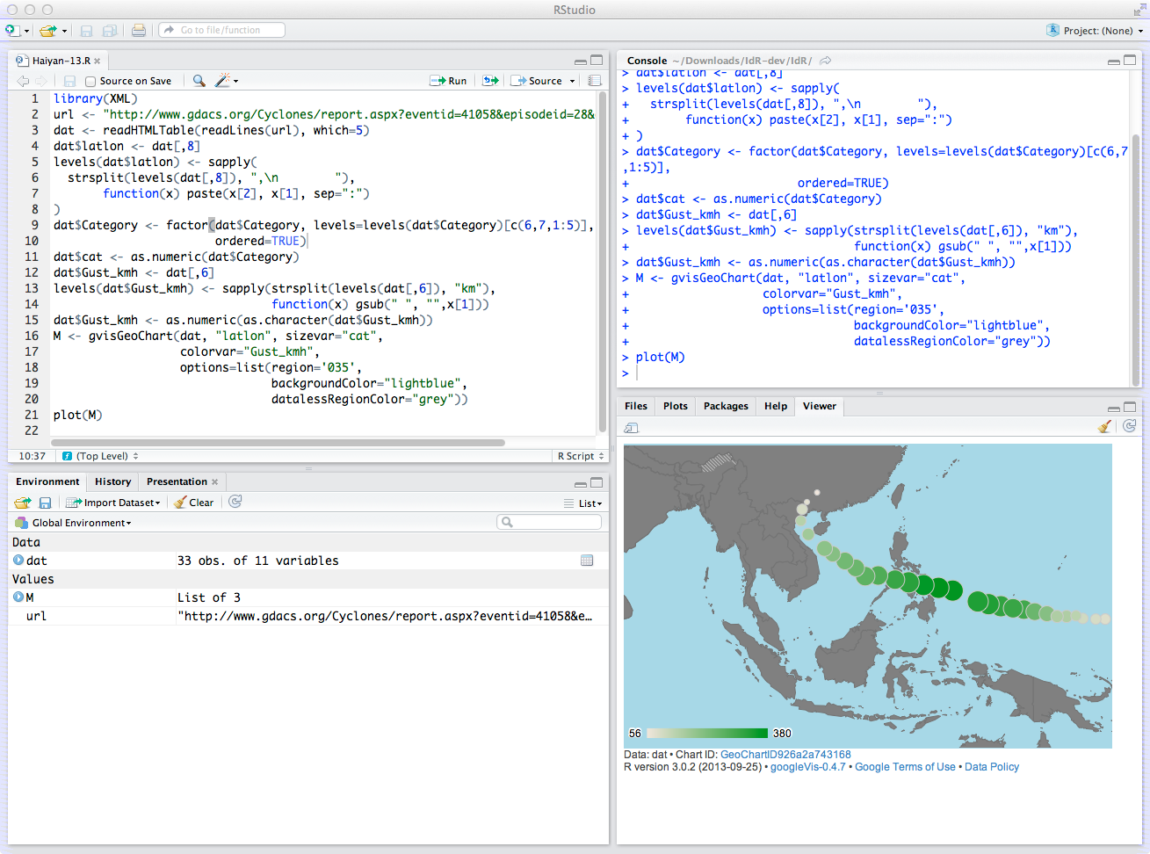The image size is (1150, 854).
Task: Click the find/replace magnifier in the editor
Action: point(199,81)
